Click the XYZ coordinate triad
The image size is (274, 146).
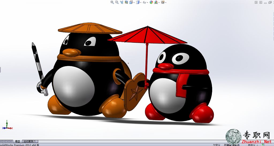(7, 125)
